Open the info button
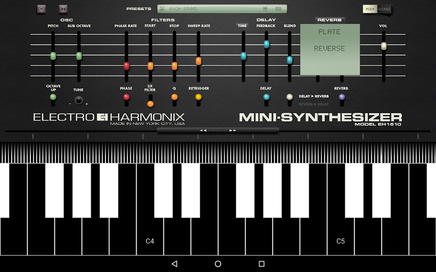This screenshot has height=272, width=436. pyautogui.click(x=63, y=9)
